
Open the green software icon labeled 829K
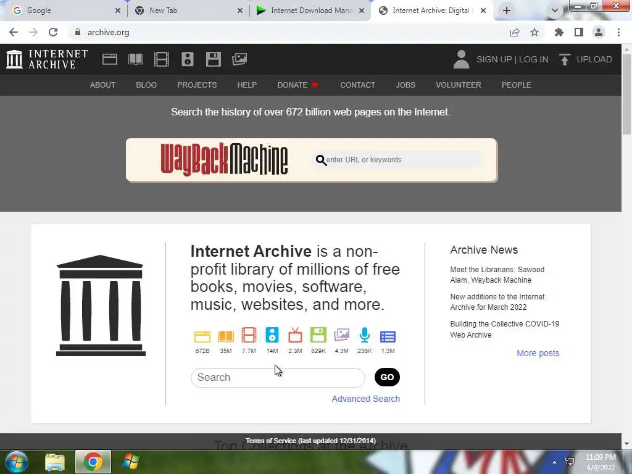[318, 335]
